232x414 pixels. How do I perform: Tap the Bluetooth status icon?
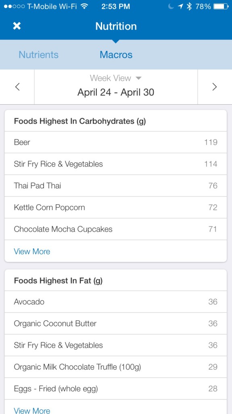point(189,6)
